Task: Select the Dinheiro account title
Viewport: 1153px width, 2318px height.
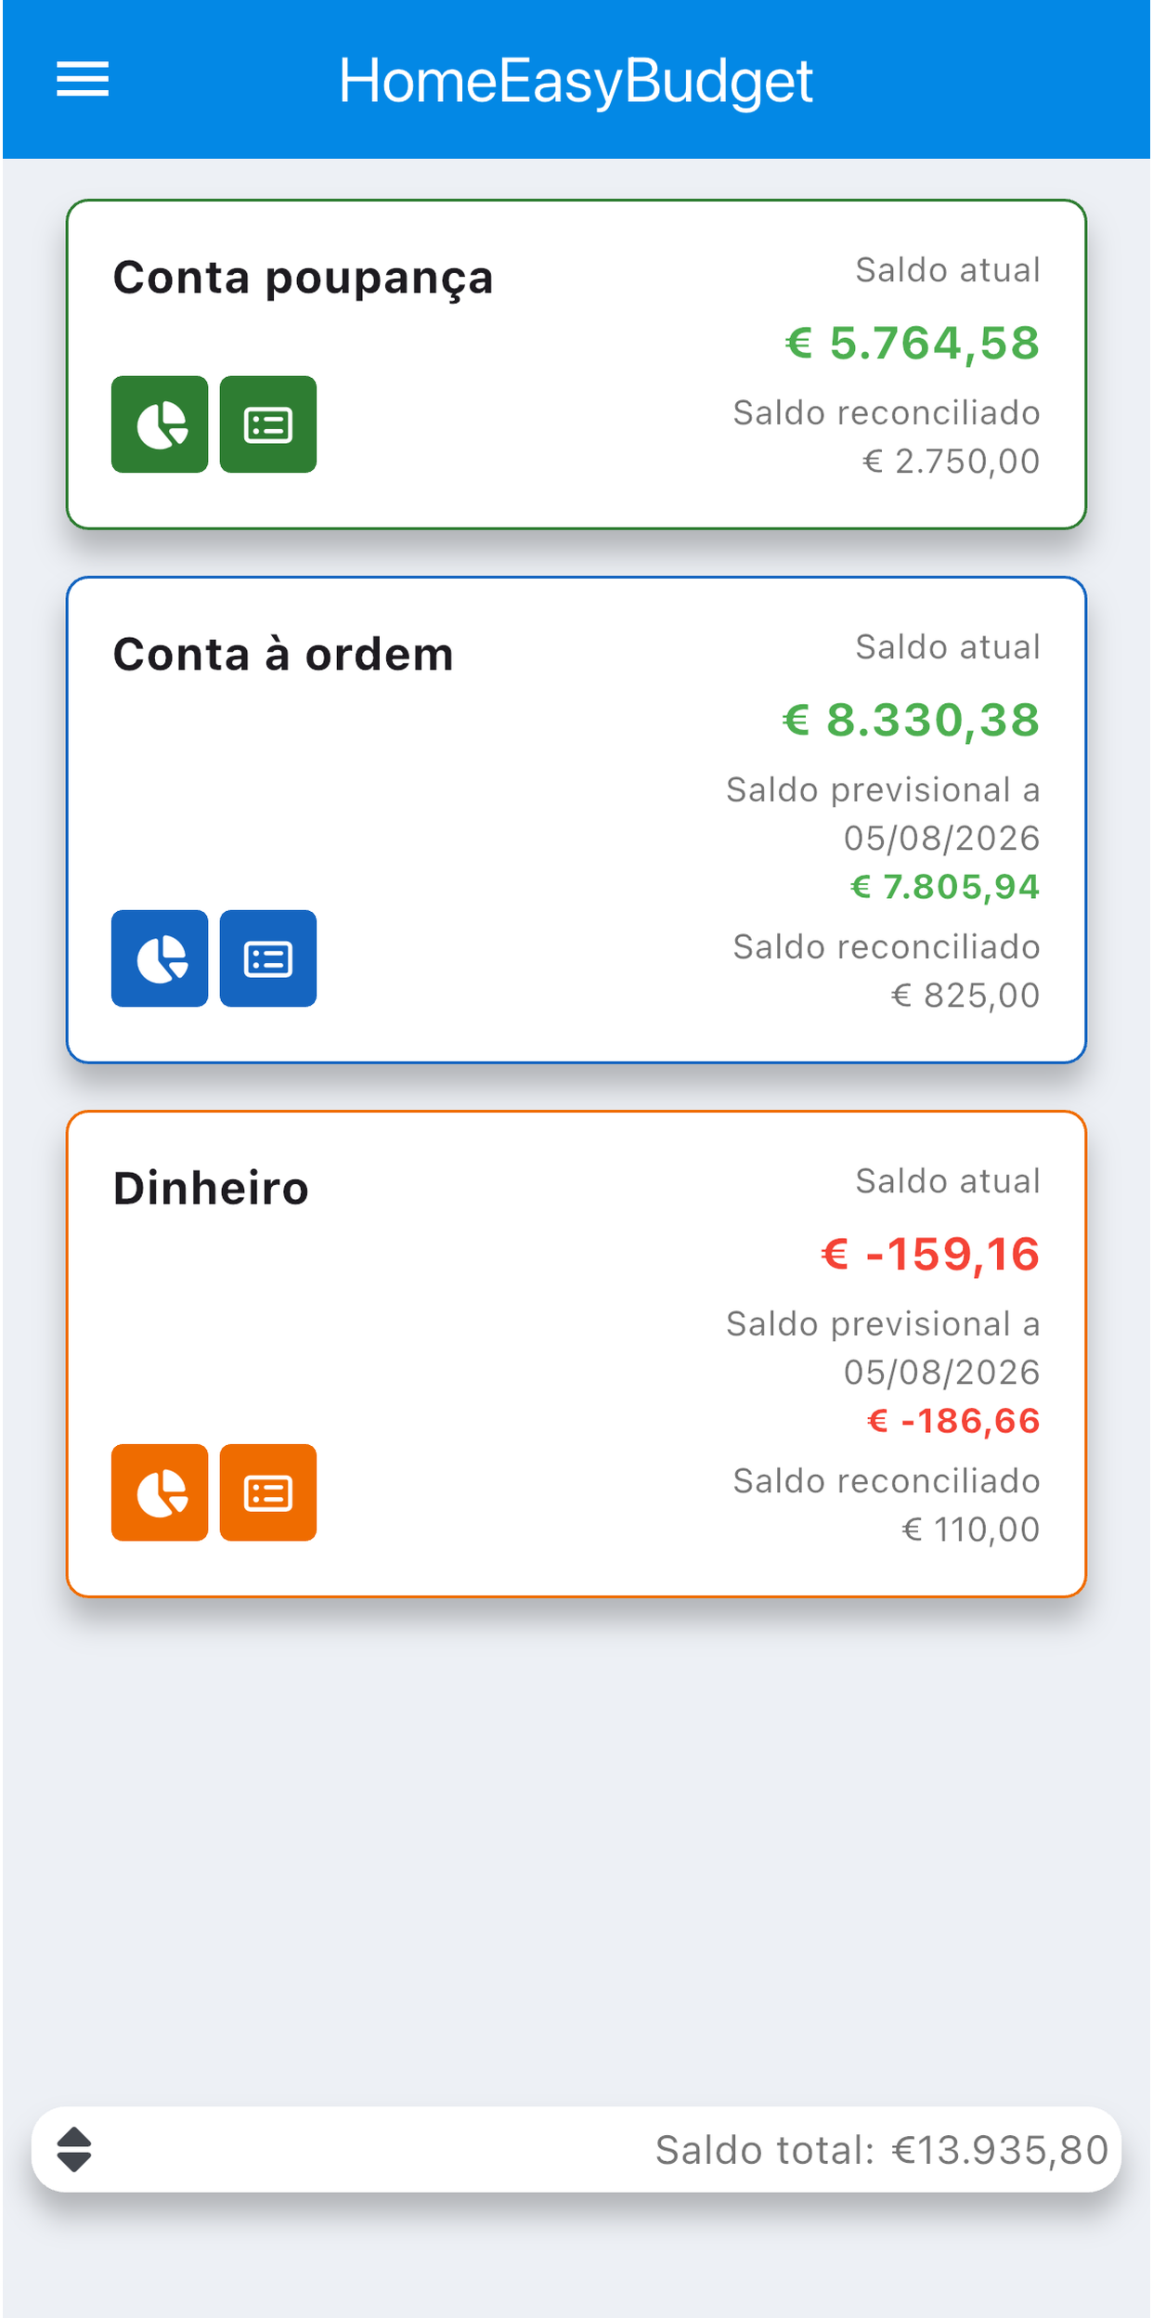Action: point(211,1189)
